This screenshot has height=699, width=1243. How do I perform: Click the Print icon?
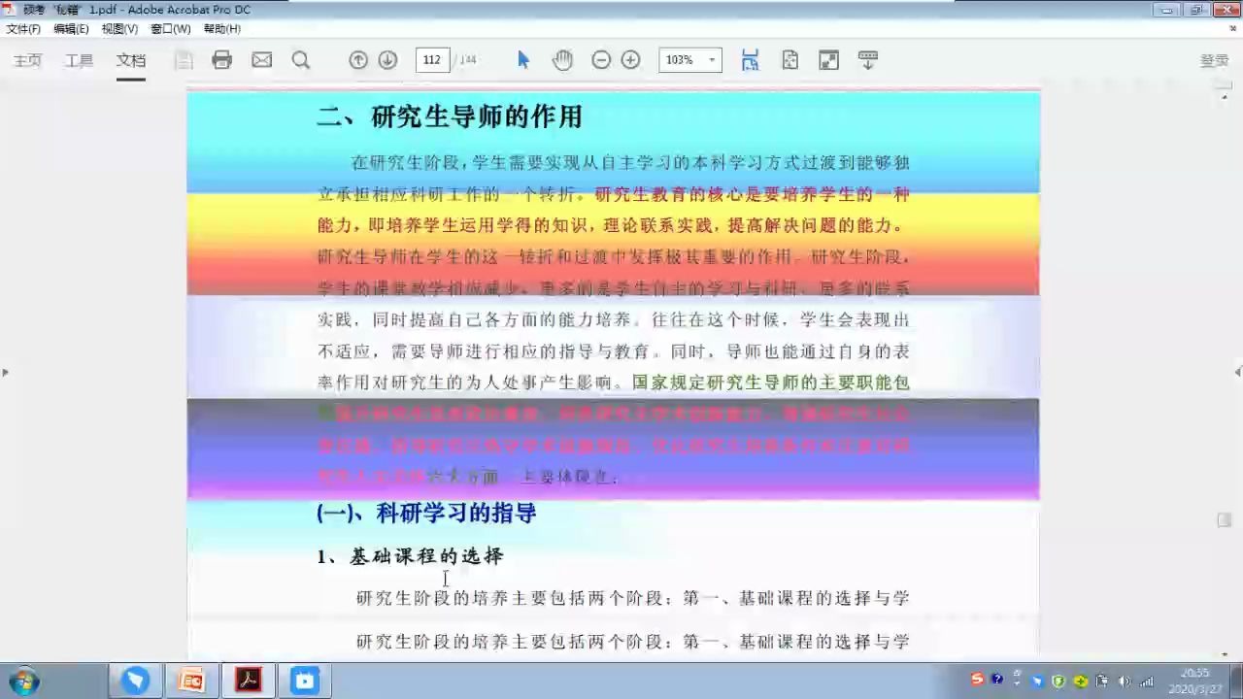(x=222, y=60)
